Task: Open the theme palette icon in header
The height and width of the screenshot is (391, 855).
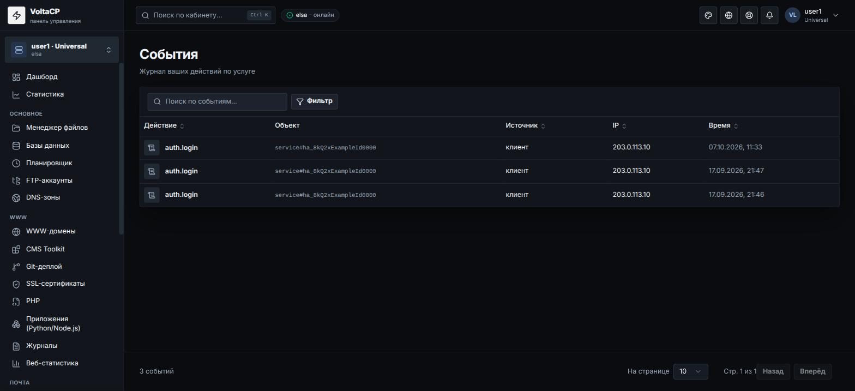Action: 708,15
